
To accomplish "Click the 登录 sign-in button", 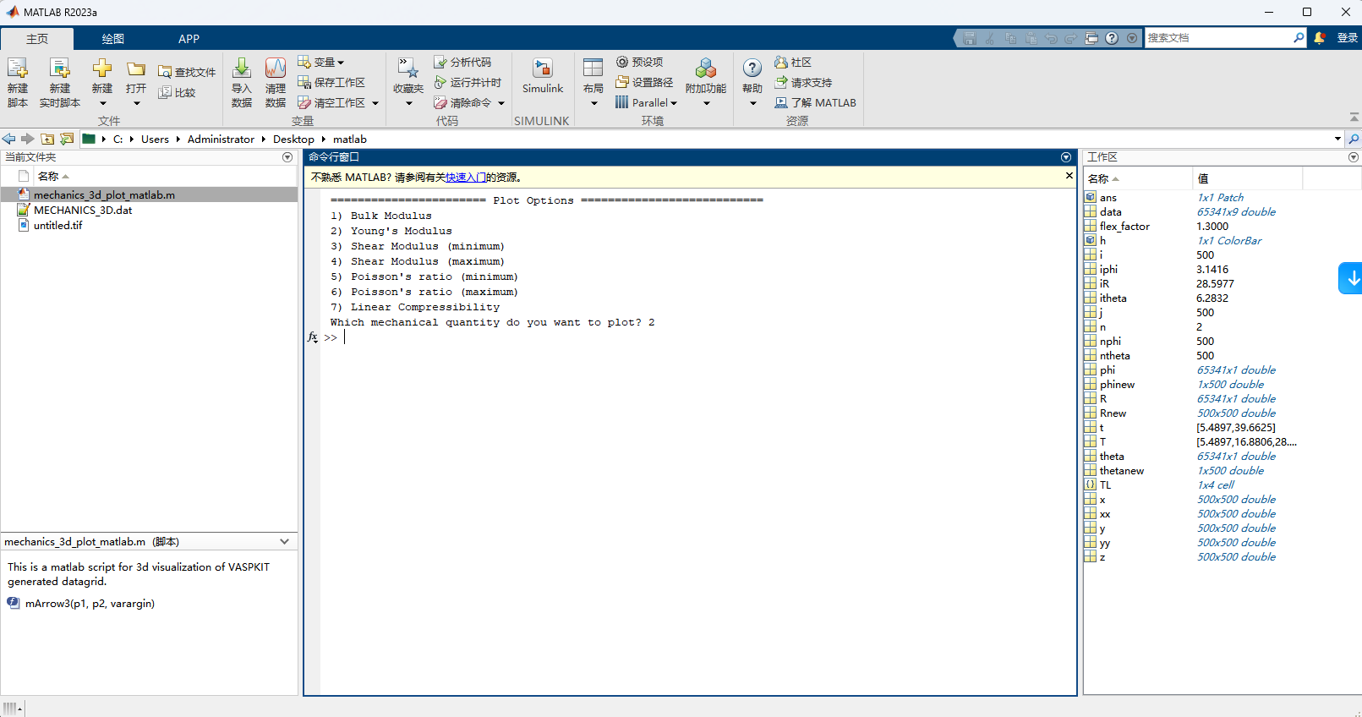I will coord(1347,38).
